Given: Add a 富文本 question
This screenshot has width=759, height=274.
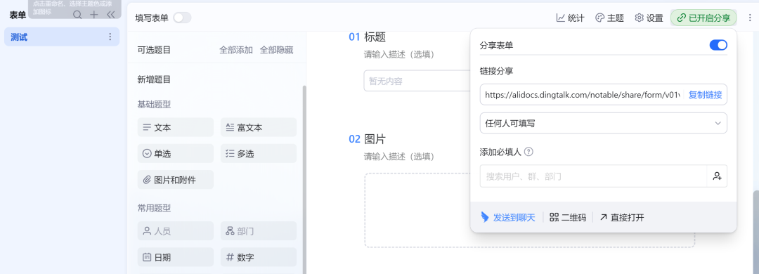Looking at the screenshot, I should pos(259,127).
